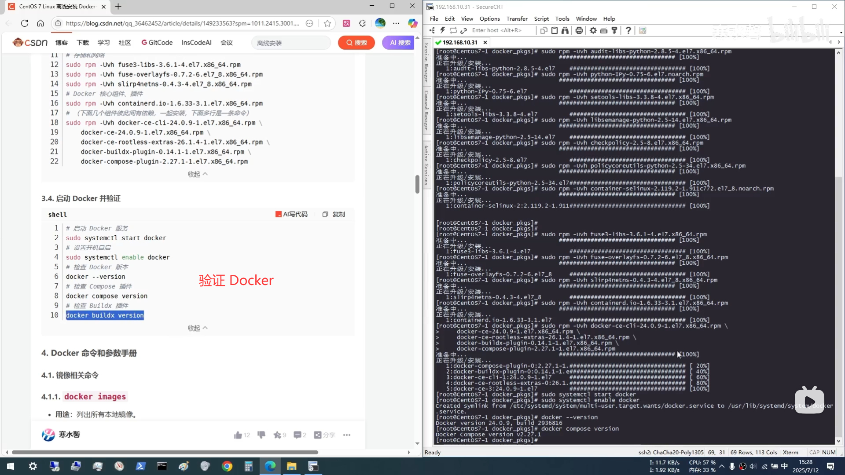This screenshot has height=475, width=845.
Task: Switch to the 192.168.10.31 session tab
Action: tap(460, 42)
